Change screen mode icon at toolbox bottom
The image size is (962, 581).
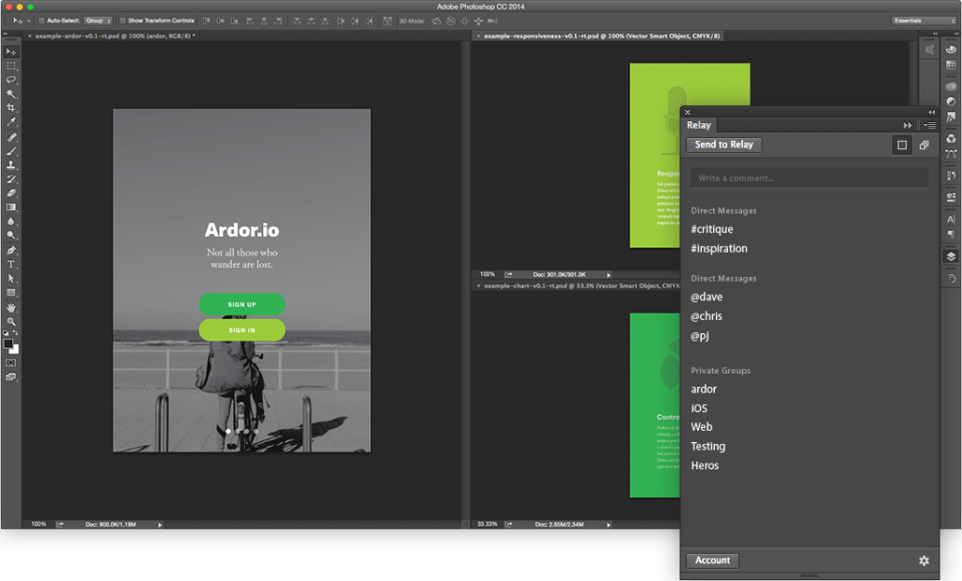(11, 377)
